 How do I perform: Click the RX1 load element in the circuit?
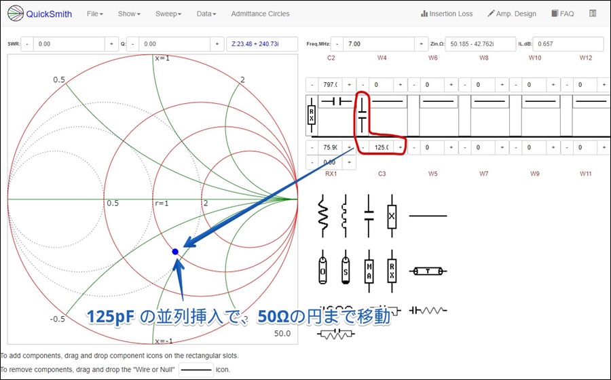pyautogui.click(x=312, y=115)
